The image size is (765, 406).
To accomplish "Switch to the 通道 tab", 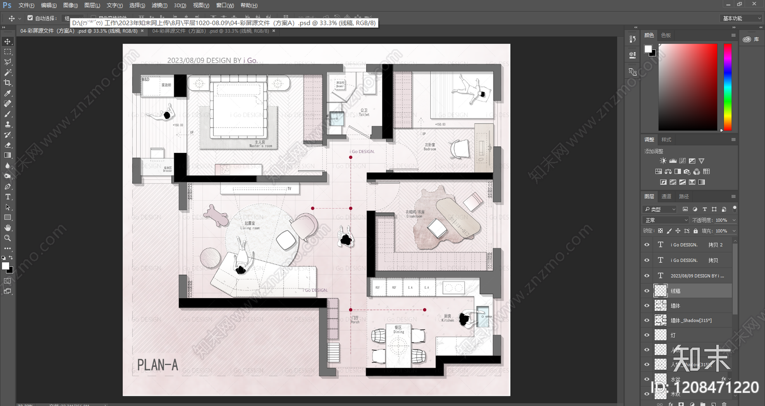I will pos(667,196).
